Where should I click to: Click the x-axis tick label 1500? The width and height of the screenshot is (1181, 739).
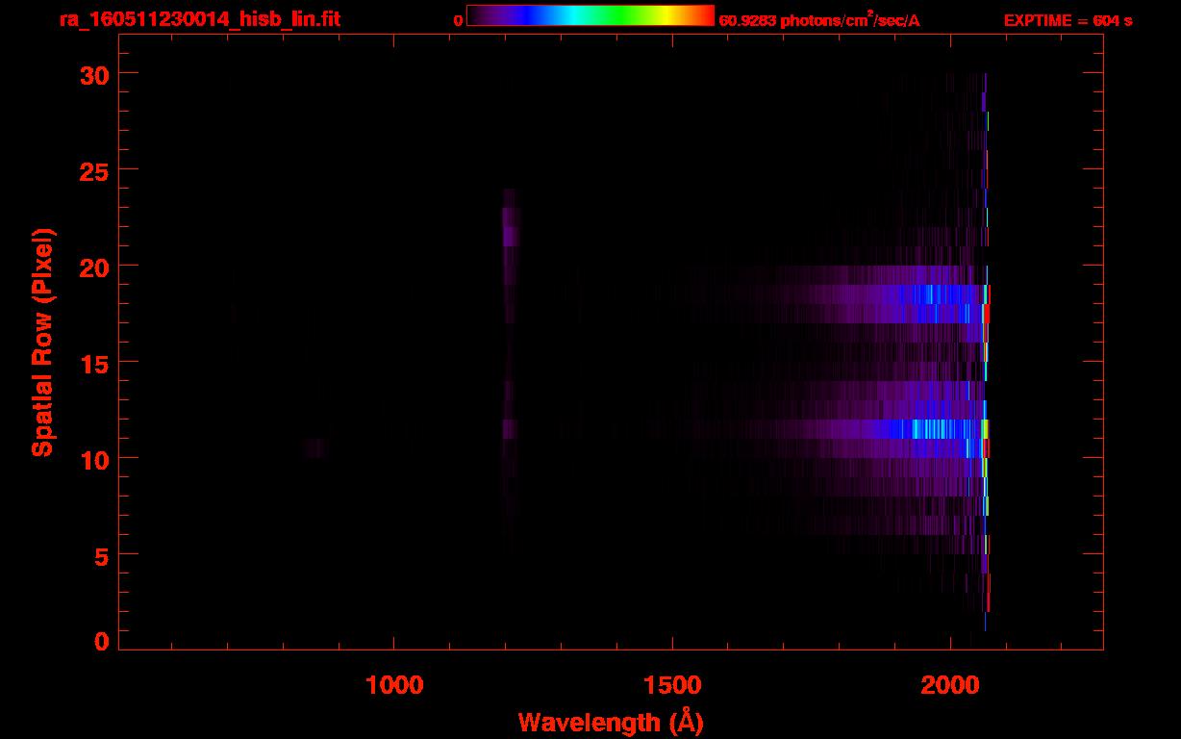pos(671,684)
